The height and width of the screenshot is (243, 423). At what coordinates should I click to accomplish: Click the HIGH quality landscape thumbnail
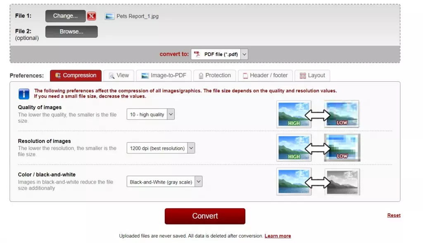294,114
